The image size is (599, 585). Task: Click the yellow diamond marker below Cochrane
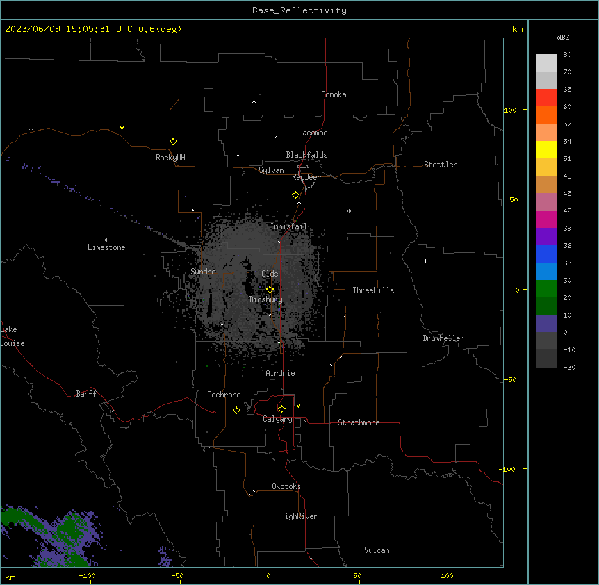[236, 410]
